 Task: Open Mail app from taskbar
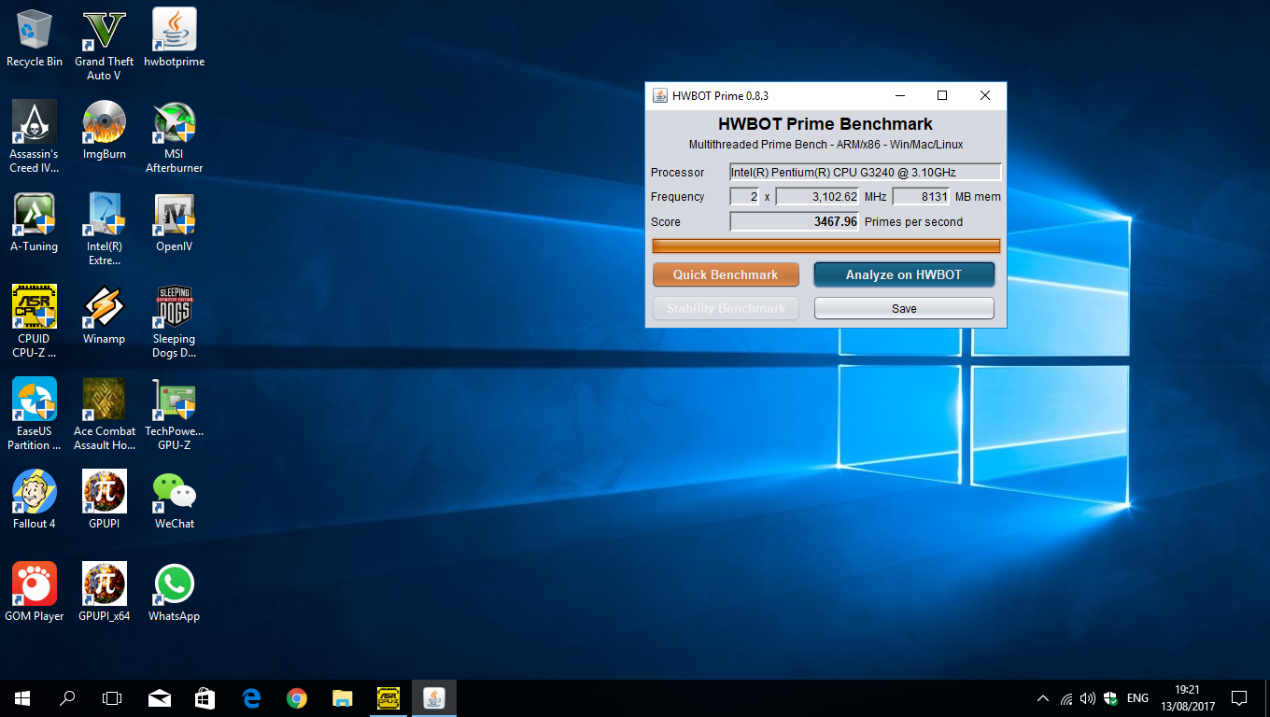[160, 698]
